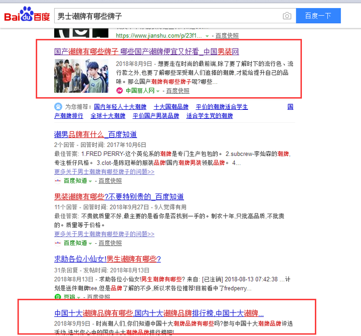Open recommendation 全球十大潮牌
This screenshot has width=361, height=336.
point(108,116)
